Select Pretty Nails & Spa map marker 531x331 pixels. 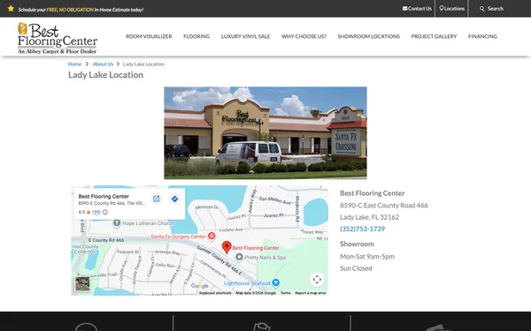(239, 257)
